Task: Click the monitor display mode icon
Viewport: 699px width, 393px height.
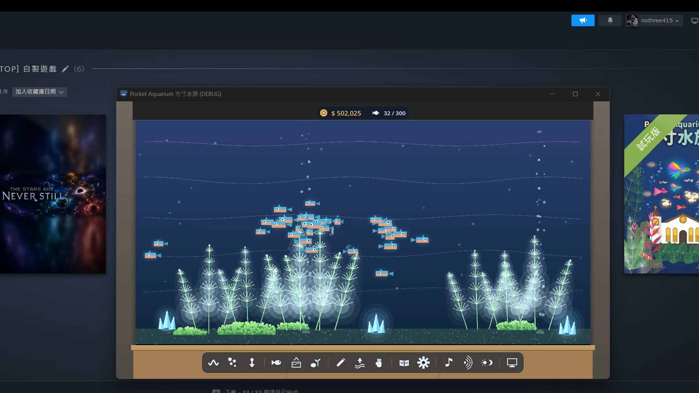Action: tap(512, 363)
